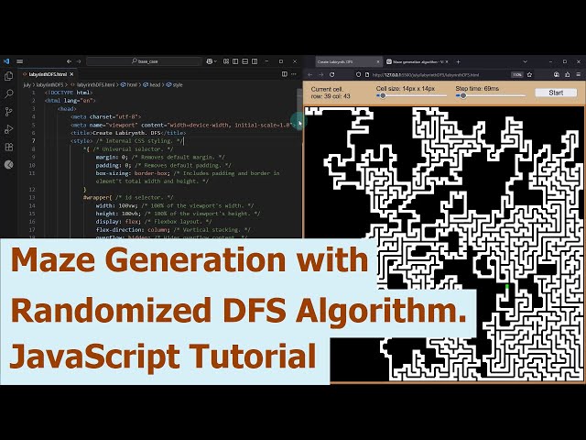
Task: Open the browser account icon
Action: tap(557, 74)
